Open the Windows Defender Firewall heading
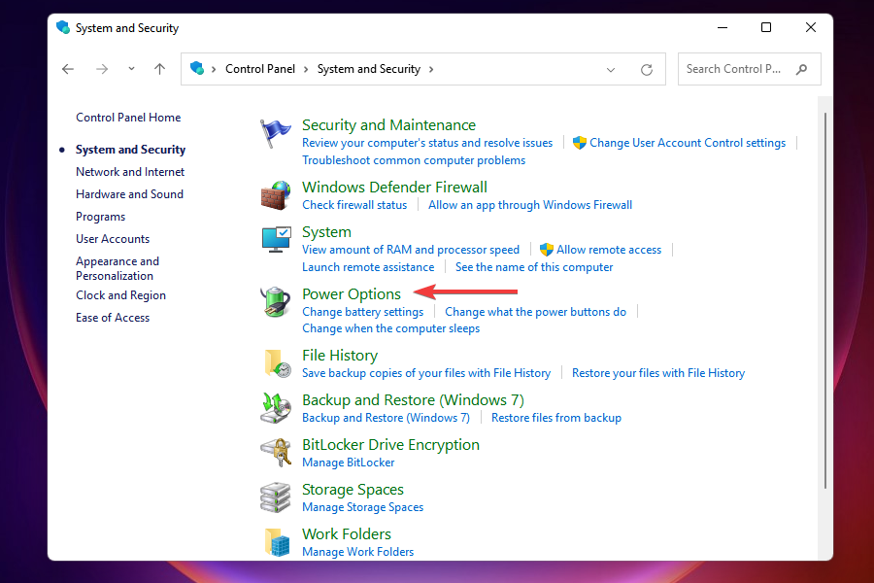Screen dimensions: 874x583 click(x=394, y=187)
